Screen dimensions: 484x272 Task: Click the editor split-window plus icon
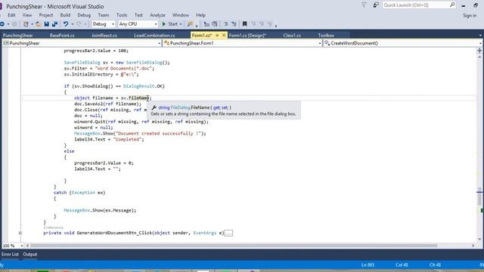pos(479,51)
